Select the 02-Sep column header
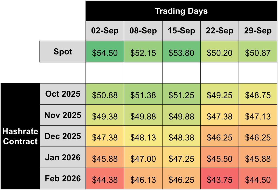 [x=105, y=31]
